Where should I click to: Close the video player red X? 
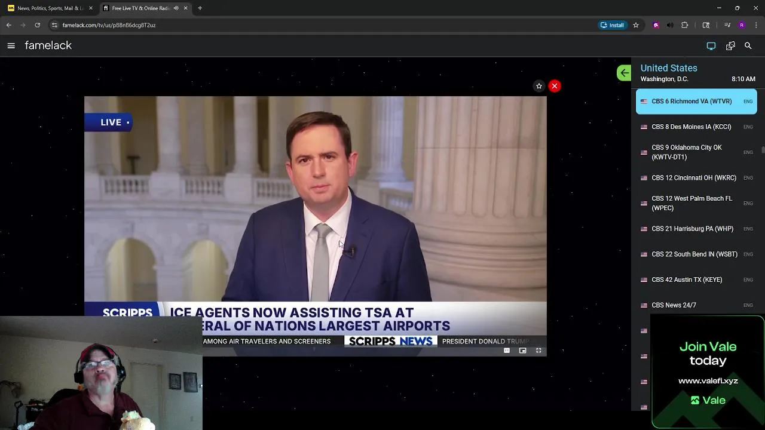coord(555,86)
